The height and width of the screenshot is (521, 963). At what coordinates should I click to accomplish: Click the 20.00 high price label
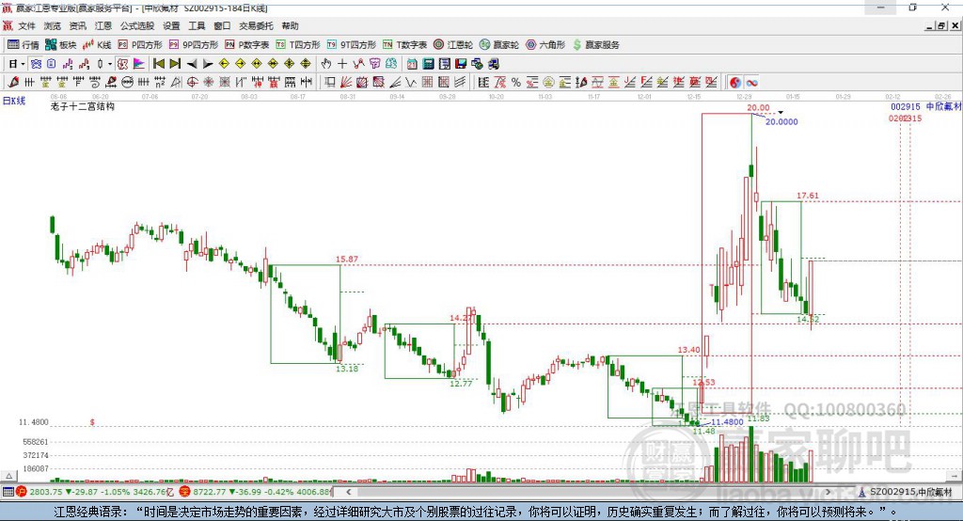coord(758,107)
